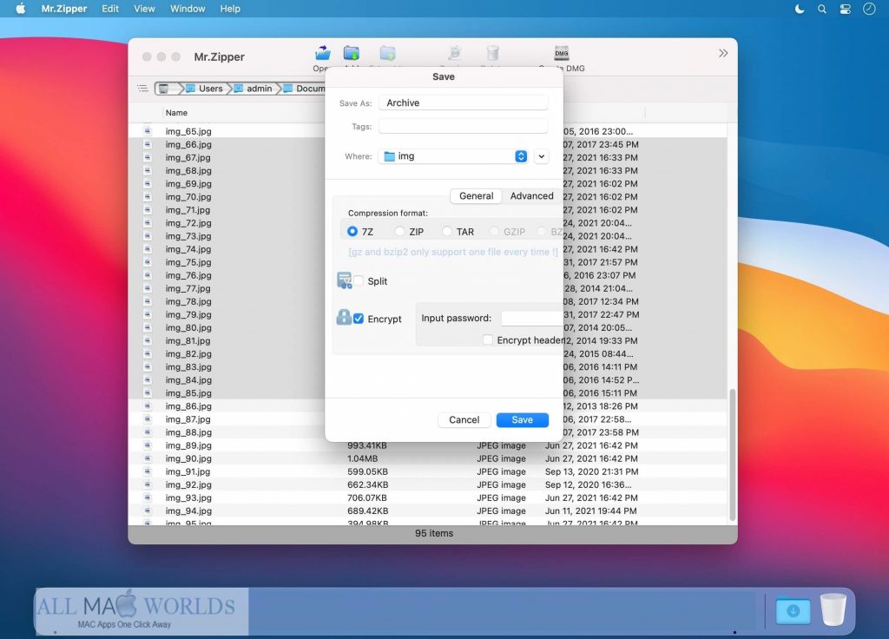Enable the Split checkbox

pos(359,280)
